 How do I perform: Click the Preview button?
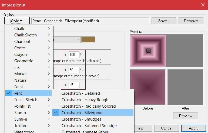click(x=186, y=116)
